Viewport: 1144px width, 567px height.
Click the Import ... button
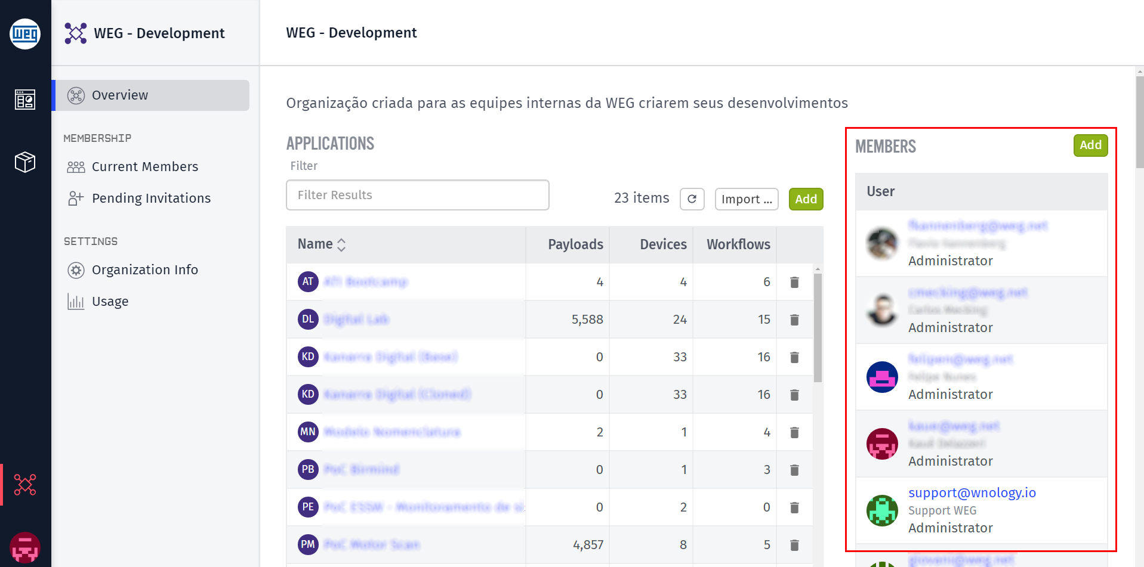tap(747, 199)
